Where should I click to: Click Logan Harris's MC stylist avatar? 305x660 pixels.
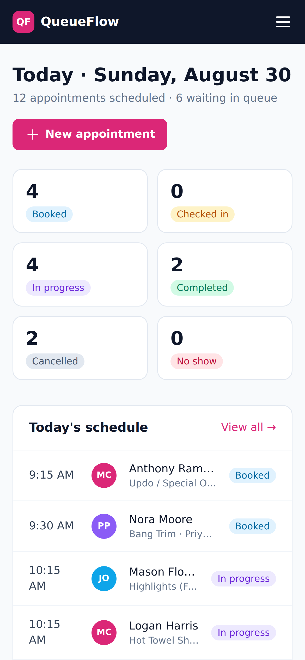pyautogui.click(x=104, y=632)
